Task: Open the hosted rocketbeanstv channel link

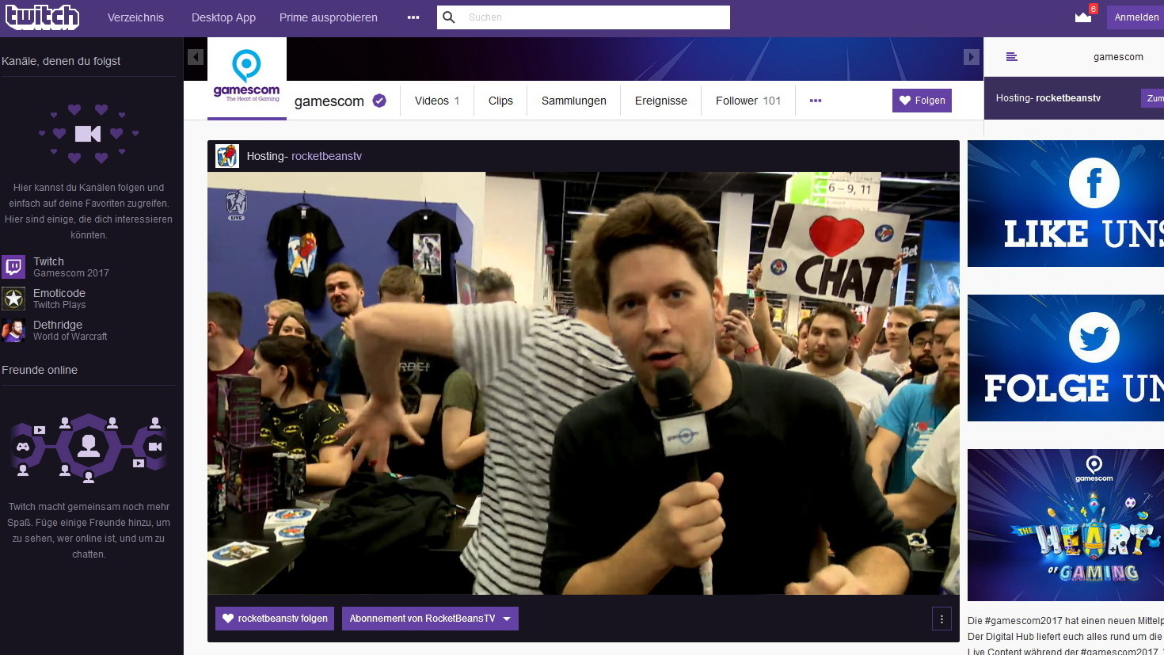Action: (326, 156)
